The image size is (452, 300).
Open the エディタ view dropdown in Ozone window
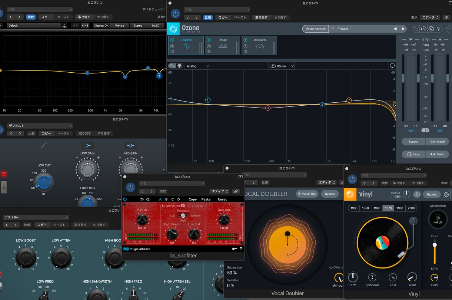[431, 17]
